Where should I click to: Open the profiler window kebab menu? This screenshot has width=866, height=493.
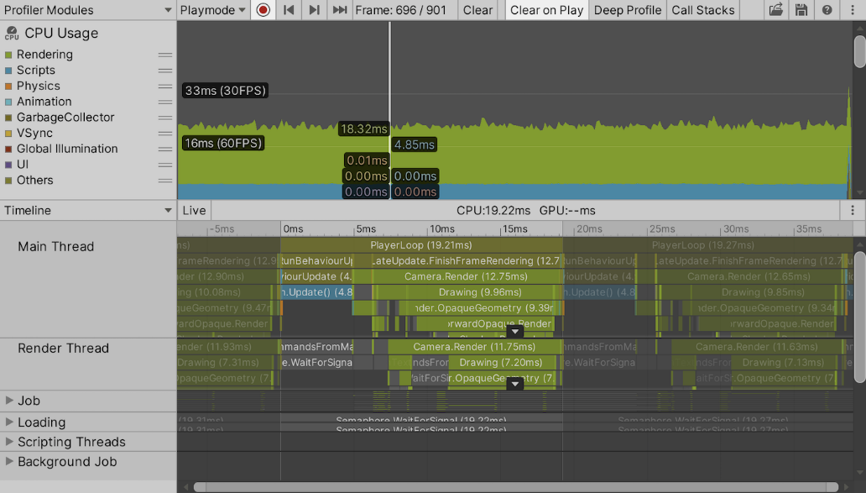click(x=853, y=10)
